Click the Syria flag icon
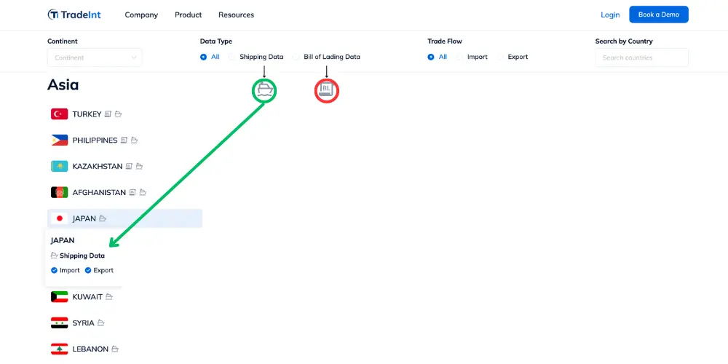This screenshot has height=364, width=728. tap(60, 323)
